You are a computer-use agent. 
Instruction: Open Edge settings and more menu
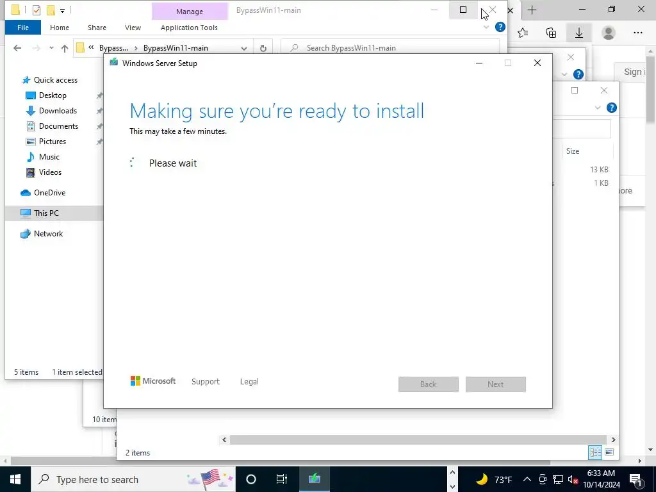click(637, 33)
